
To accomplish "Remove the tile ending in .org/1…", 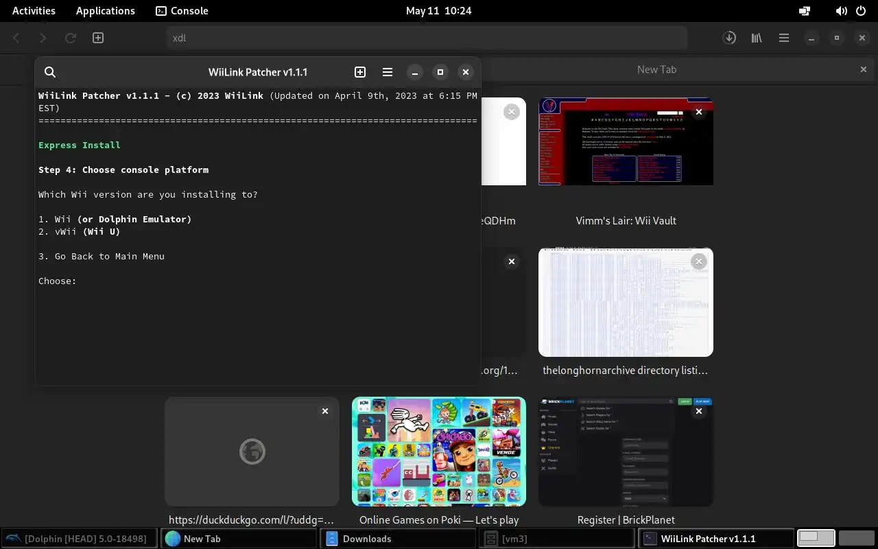I will coord(512,261).
